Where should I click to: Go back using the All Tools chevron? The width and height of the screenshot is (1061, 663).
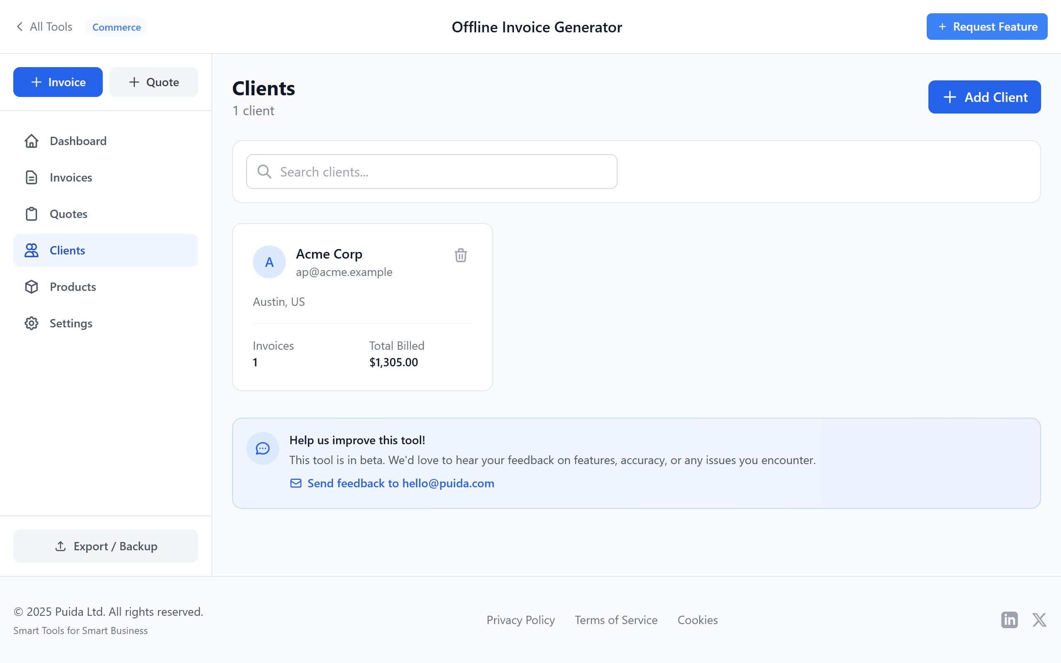(19, 26)
